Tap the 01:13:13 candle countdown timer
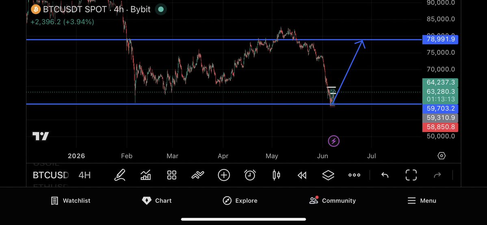Screen dimensions: 487x225 tap(440, 100)
